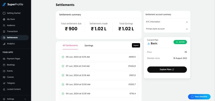Select the Transactions icon in sidebar

4,31
